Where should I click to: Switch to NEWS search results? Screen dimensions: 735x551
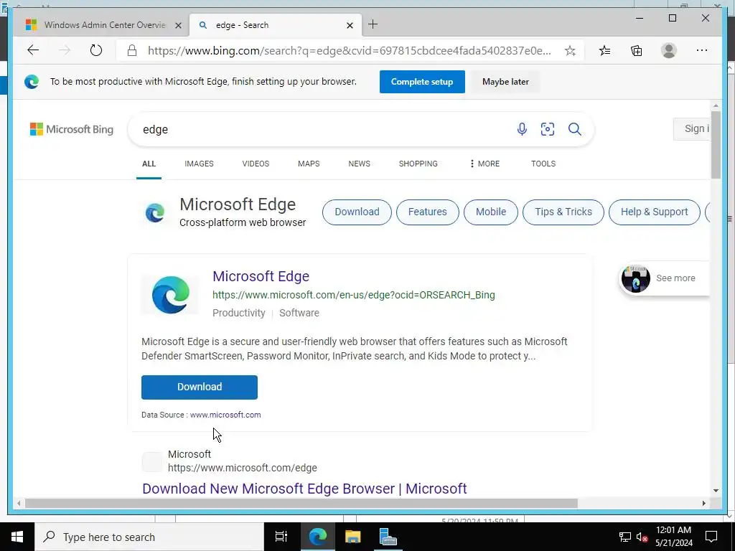coord(359,164)
